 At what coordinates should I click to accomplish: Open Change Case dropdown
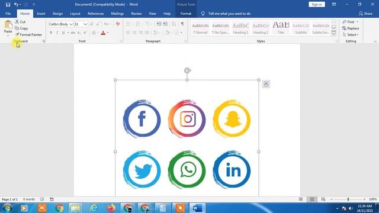click(107, 24)
